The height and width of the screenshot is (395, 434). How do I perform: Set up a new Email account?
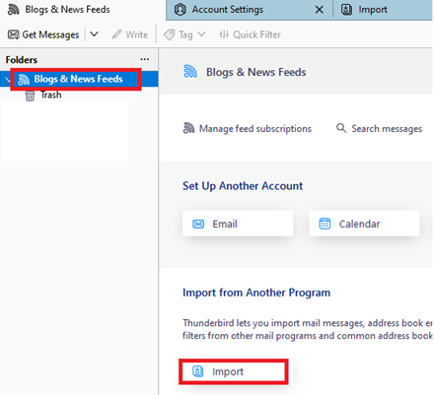click(x=238, y=224)
